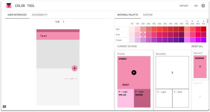Open the share link icon

pos(196,6)
